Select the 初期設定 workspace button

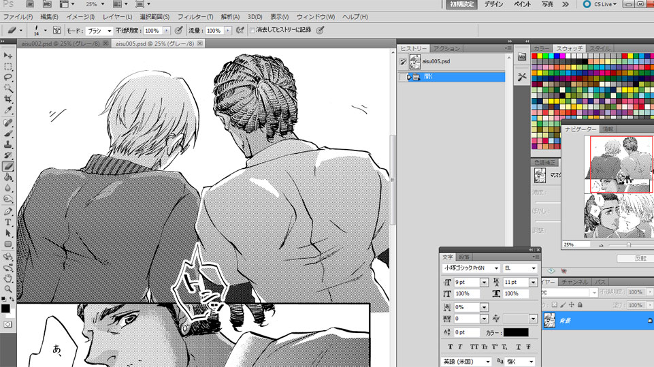click(462, 4)
